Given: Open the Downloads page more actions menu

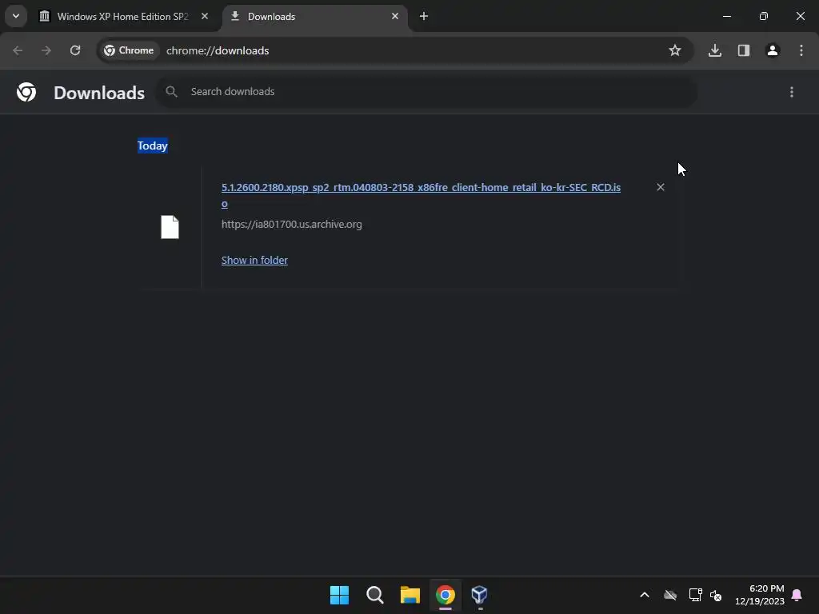Looking at the screenshot, I should [792, 92].
